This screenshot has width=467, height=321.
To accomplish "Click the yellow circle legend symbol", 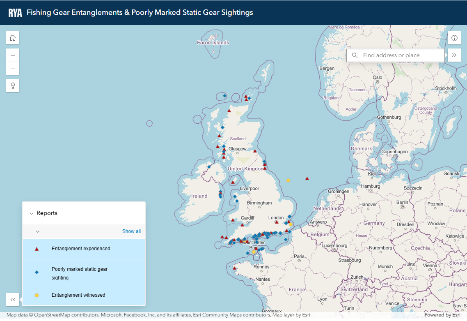I will click(37, 295).
